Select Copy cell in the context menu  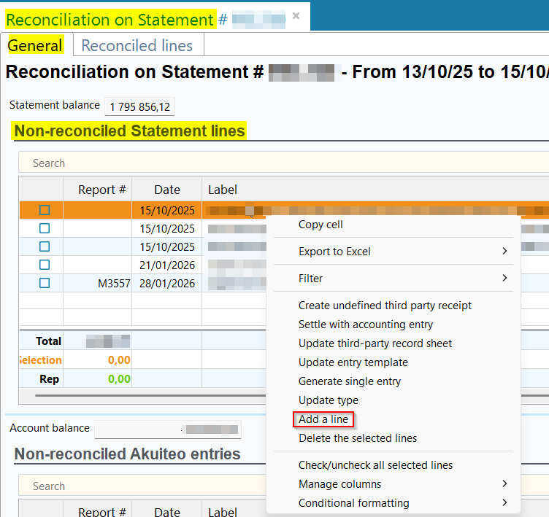pos(320,225)
